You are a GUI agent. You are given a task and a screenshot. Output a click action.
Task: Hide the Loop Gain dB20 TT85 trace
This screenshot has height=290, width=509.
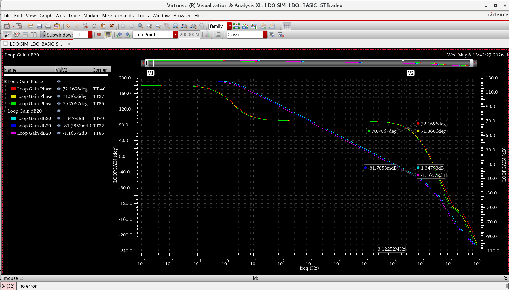(x=59, y=133)
